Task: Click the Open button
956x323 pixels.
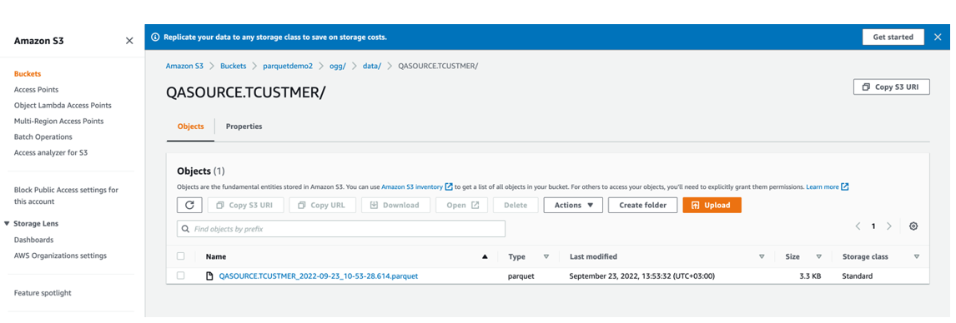Action: pyautogui.click(x=461, y=205)
